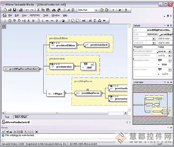Select the prod:standard node in diagram

click(96, 45)
